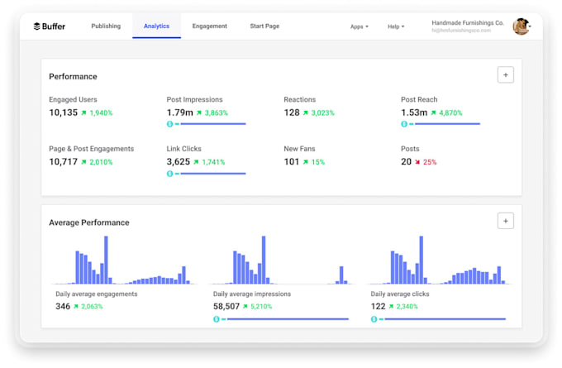Expand the Apps dropdown menu
Image resolution: width=562 pixels, height=368 pixels.
click(360, 26)
